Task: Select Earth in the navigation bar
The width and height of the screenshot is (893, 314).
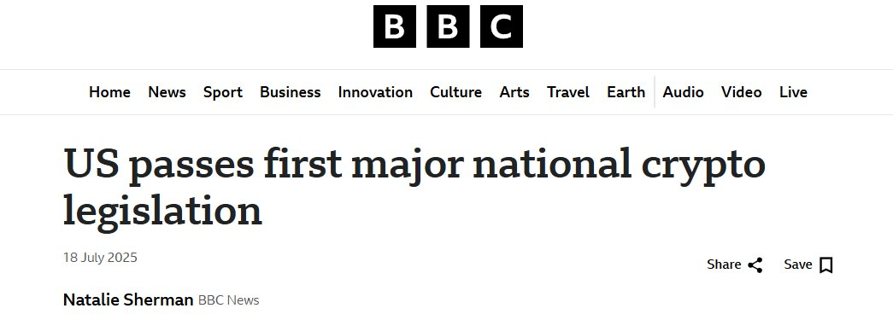Action: click(626, 92)
